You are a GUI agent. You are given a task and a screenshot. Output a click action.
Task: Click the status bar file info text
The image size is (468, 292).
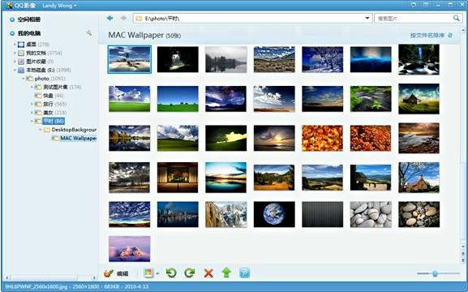pyautogui.click(x=77, y=287)
